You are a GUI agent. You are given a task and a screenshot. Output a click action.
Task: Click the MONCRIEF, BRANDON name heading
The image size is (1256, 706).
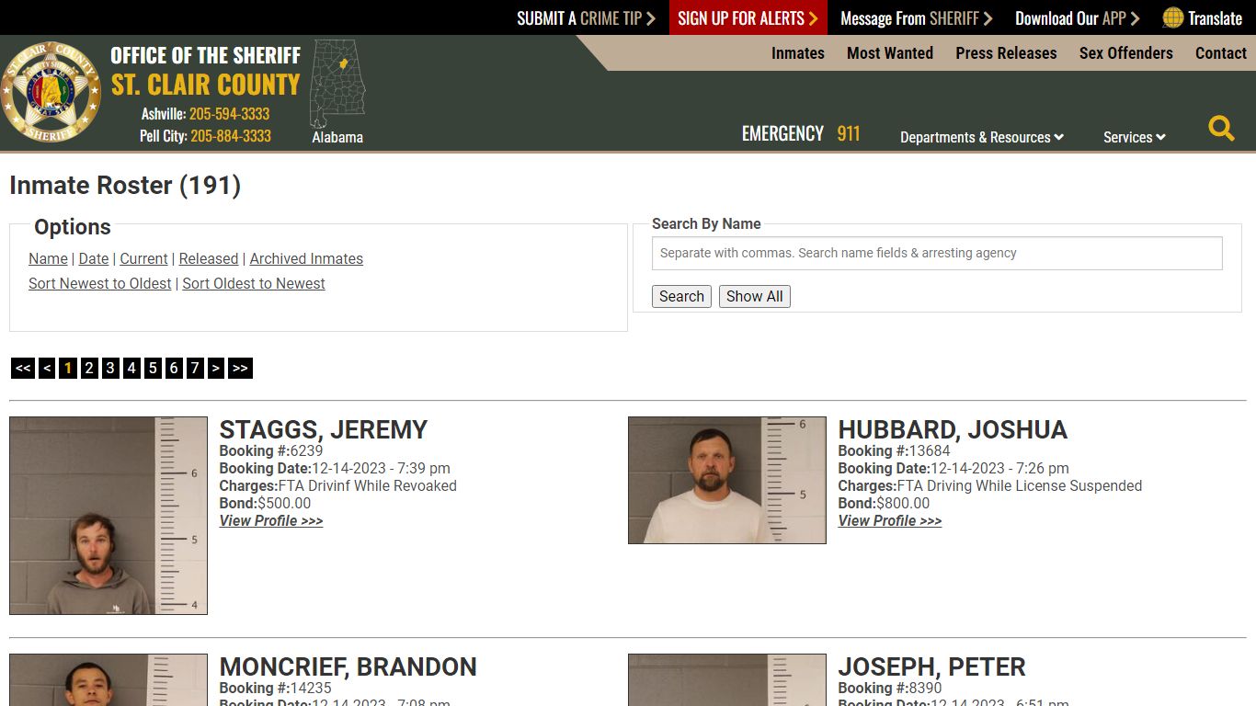(x=348, y=667)
